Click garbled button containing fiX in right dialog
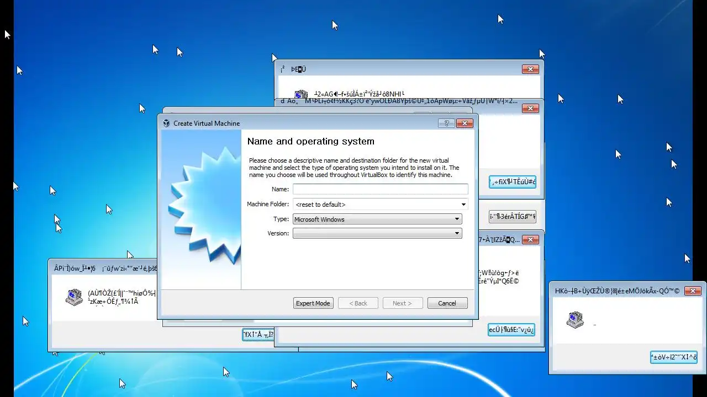Screen dimensions: 707x397 tap(513, 182)
